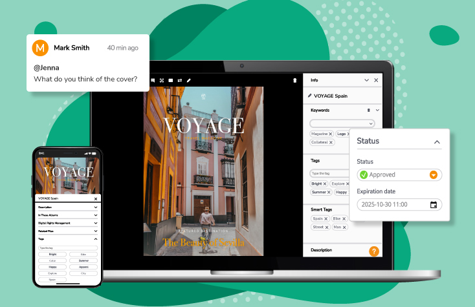This screenshot has height=307, width=475.
Task: Open the orange question mark help button
Action: click(374, 251)
